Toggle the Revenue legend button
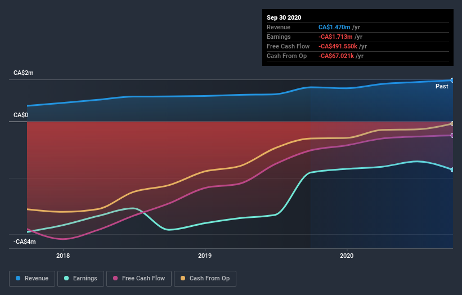This screenshot has height=295, width=462. (x=32, y=279)
